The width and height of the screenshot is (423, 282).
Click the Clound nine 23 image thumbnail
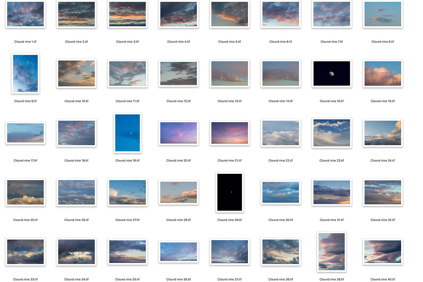click(x=331, y=133)
